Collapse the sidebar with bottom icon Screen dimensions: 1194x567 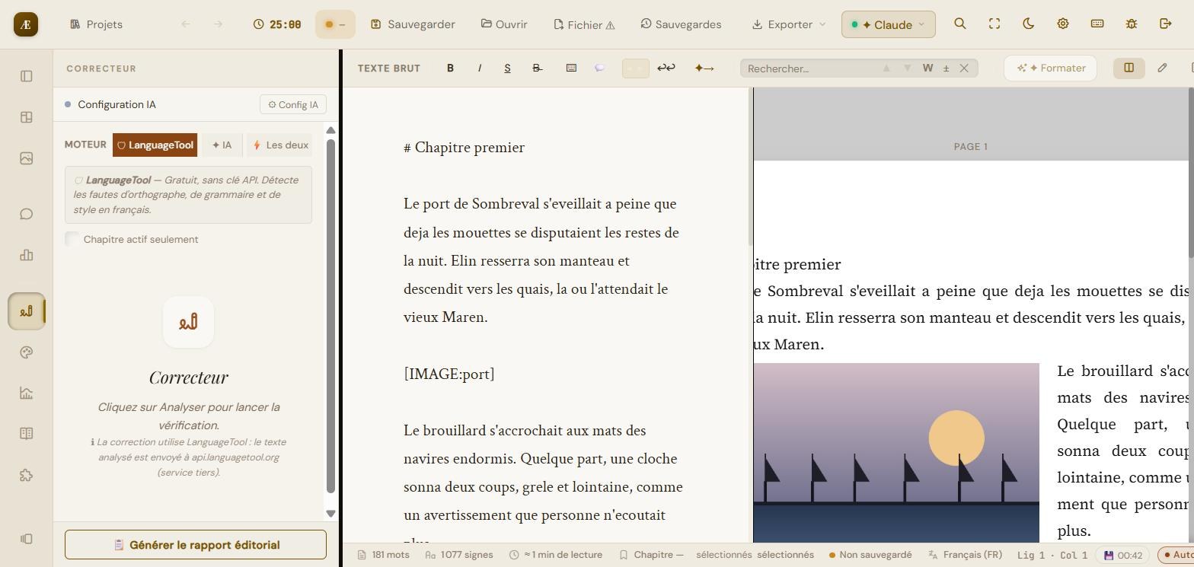[x=27, y=539]
